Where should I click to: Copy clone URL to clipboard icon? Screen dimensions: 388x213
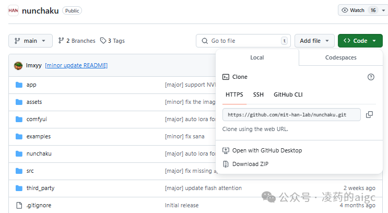[369, 115]
